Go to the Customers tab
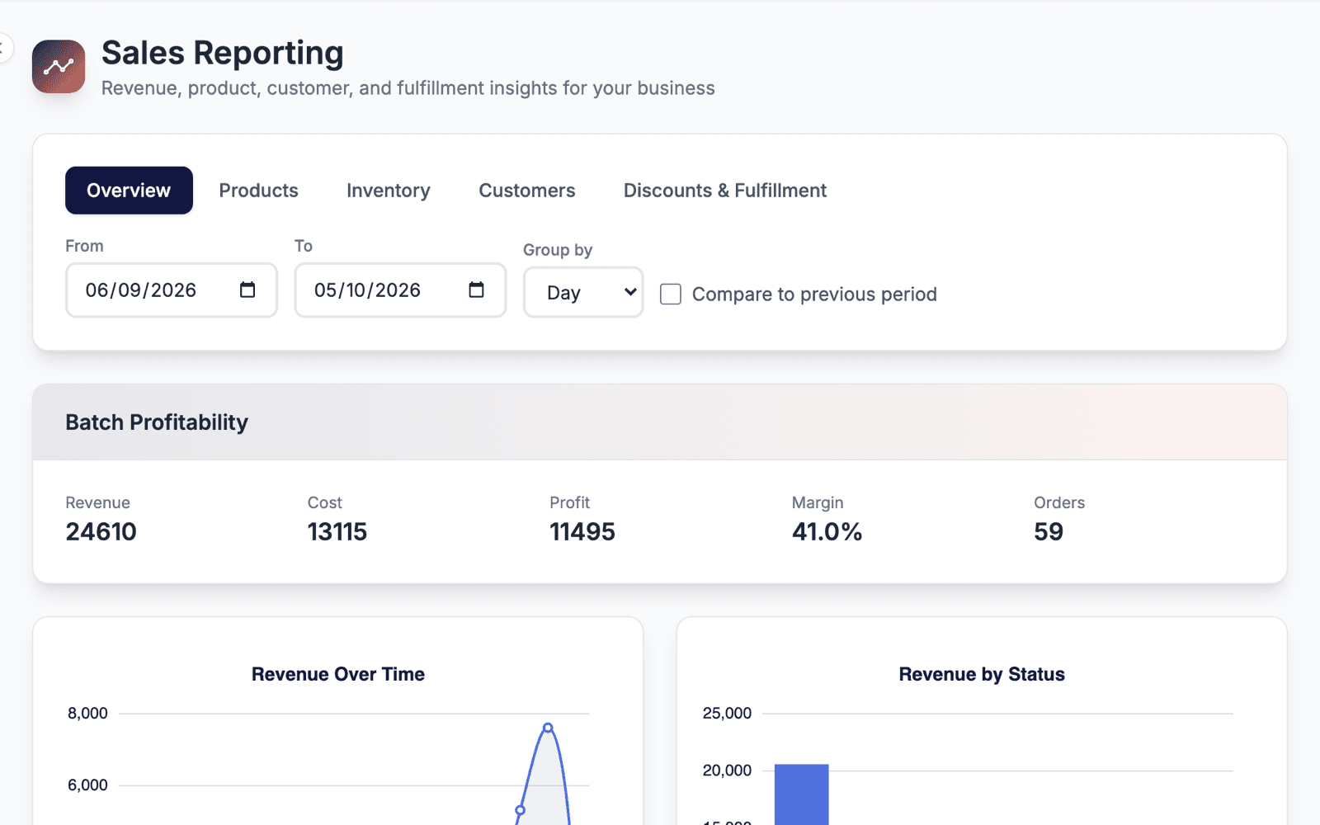1320x825 pixels. pos(527,191)
